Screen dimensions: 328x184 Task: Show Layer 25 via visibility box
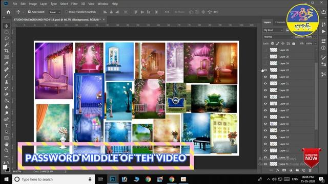click(x=265, y=57)
